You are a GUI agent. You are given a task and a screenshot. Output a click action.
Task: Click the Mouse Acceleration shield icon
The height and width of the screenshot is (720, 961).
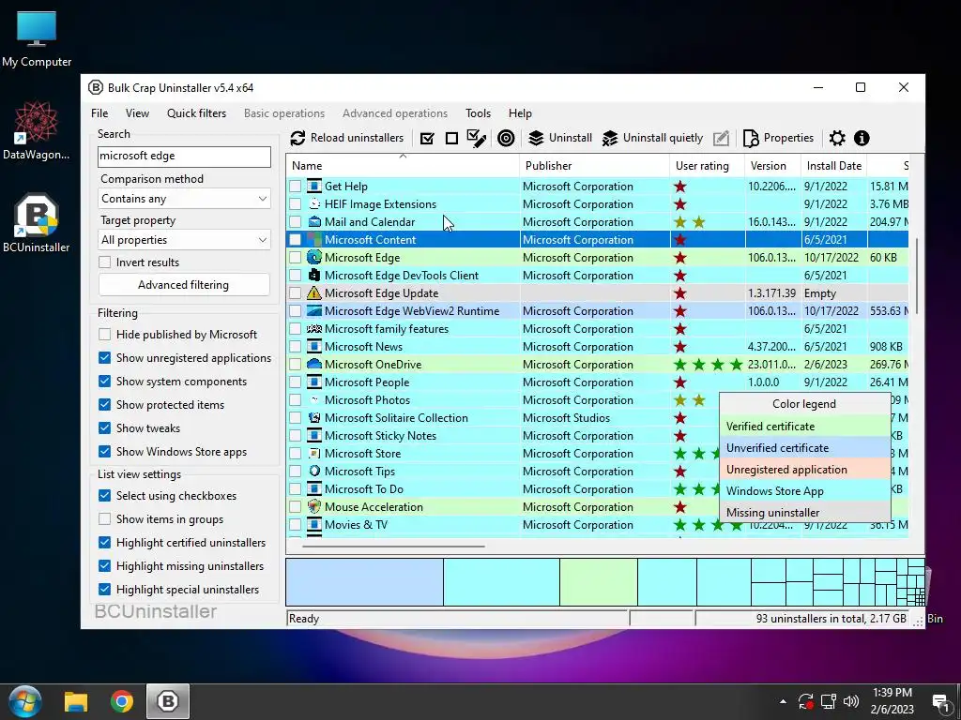313,507
